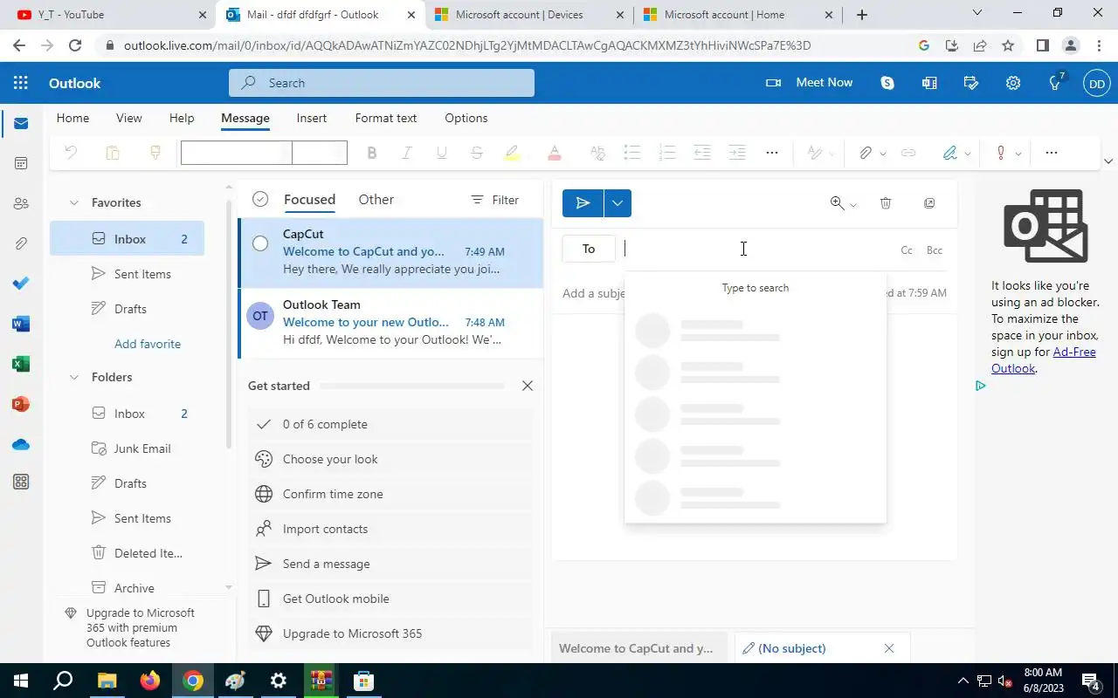This screenshot has width=1118, height=698.
Task: Launch PowerPoint from left sidebar
Action: point(21,404)
